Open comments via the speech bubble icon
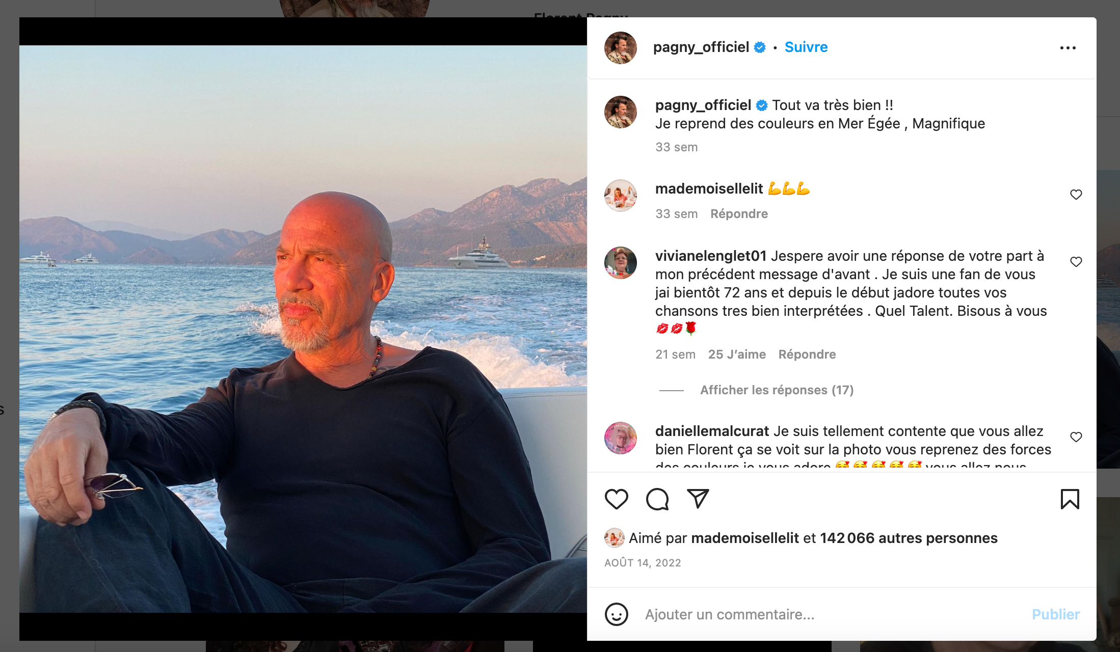The width and height of the screenshot is (1120, 652). pos(657,499)
